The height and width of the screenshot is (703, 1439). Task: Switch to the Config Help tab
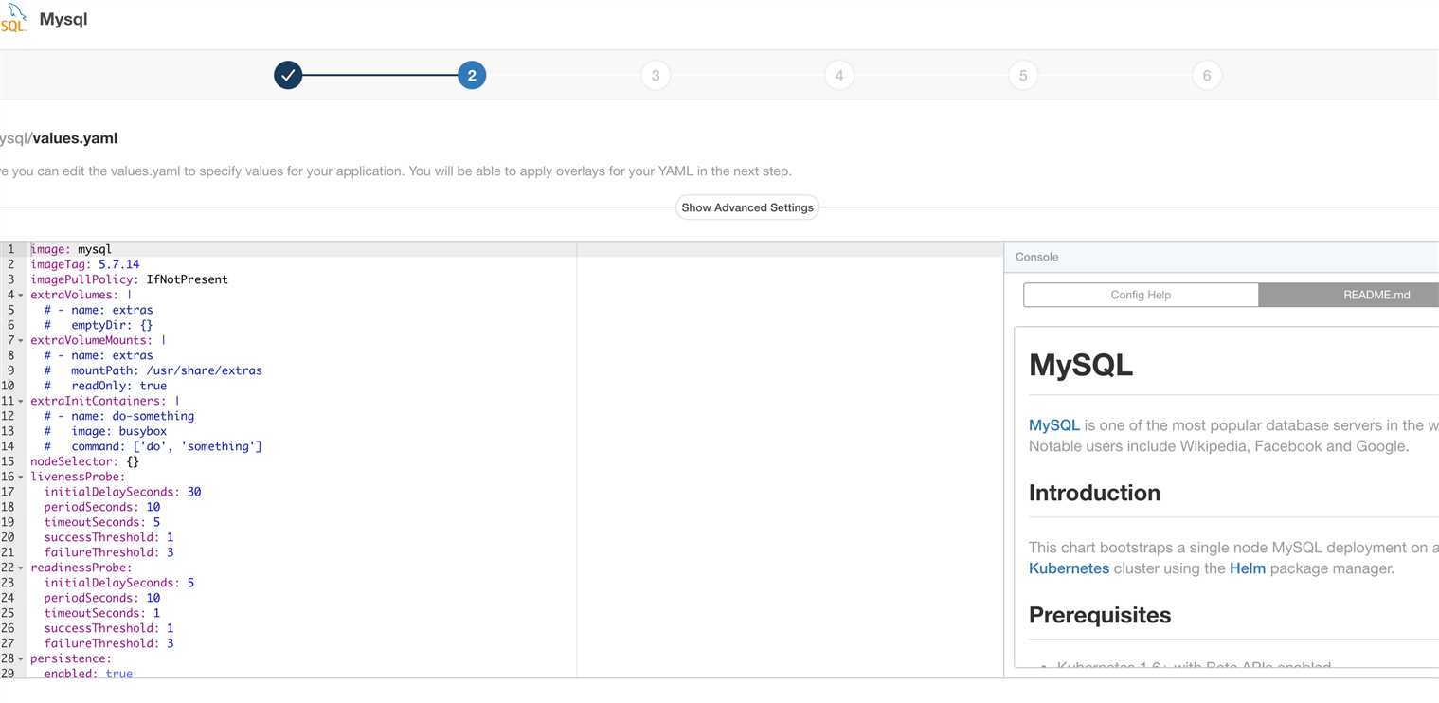[x=1141, y=295]
